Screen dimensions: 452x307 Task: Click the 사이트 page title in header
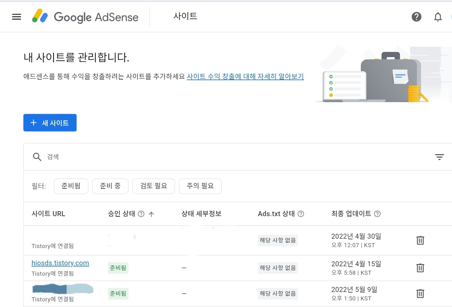[185, 16]
